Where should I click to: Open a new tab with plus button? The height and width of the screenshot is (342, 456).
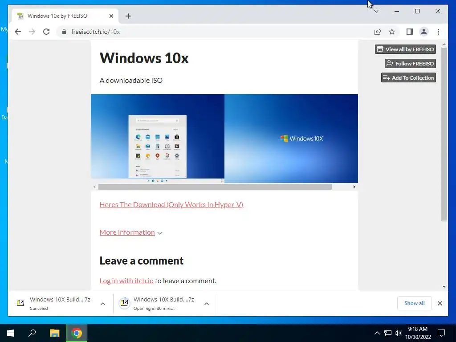[x=128, y=16]
